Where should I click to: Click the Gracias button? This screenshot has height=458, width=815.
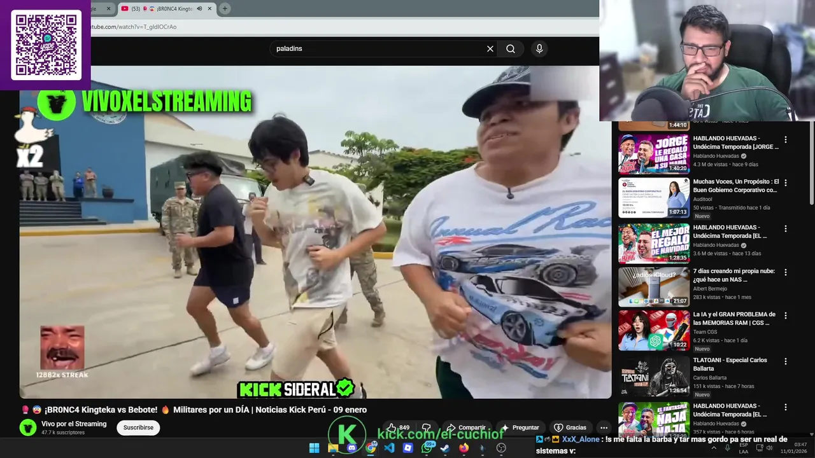click(570, 427)
